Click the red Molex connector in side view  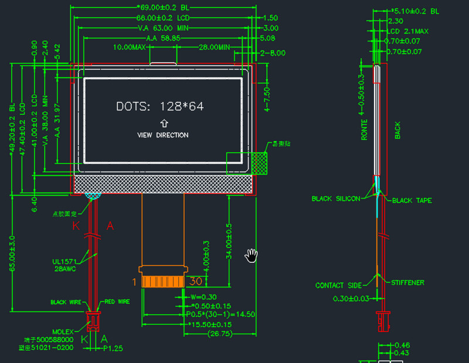tap(383, 321)
